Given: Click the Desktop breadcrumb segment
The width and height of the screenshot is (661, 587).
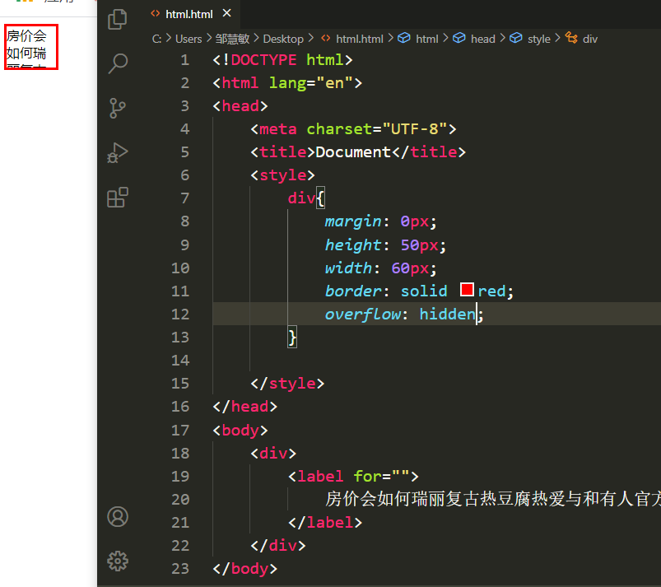Looking at the screenshot, I should 283,39.
